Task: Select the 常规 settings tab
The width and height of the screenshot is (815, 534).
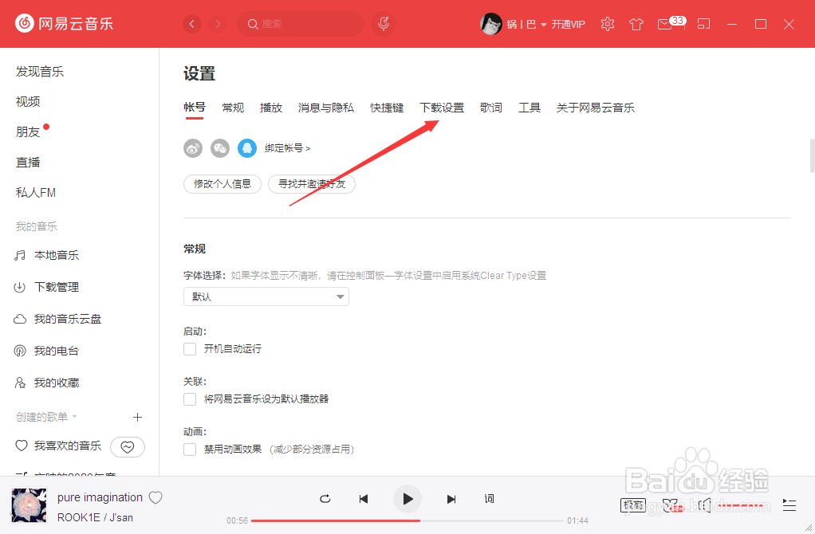Action: tap(233, 108)
